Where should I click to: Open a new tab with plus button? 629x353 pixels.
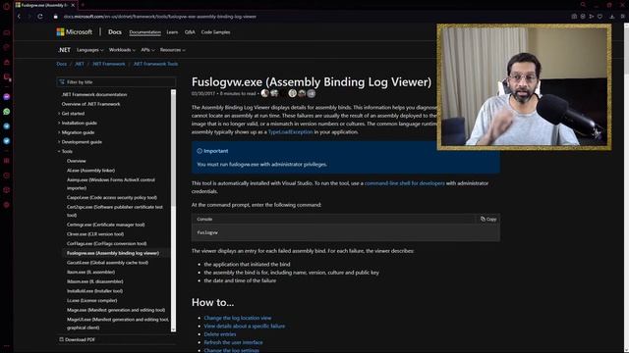coord(83,5)
